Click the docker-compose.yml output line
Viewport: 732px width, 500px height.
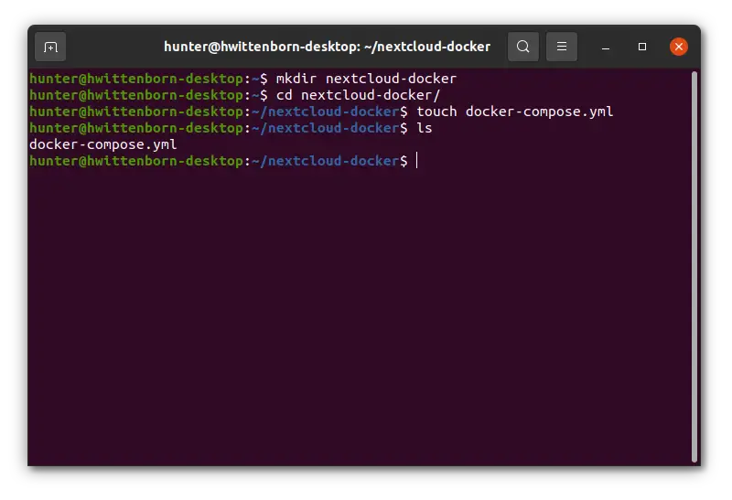[x=103, y=144]
